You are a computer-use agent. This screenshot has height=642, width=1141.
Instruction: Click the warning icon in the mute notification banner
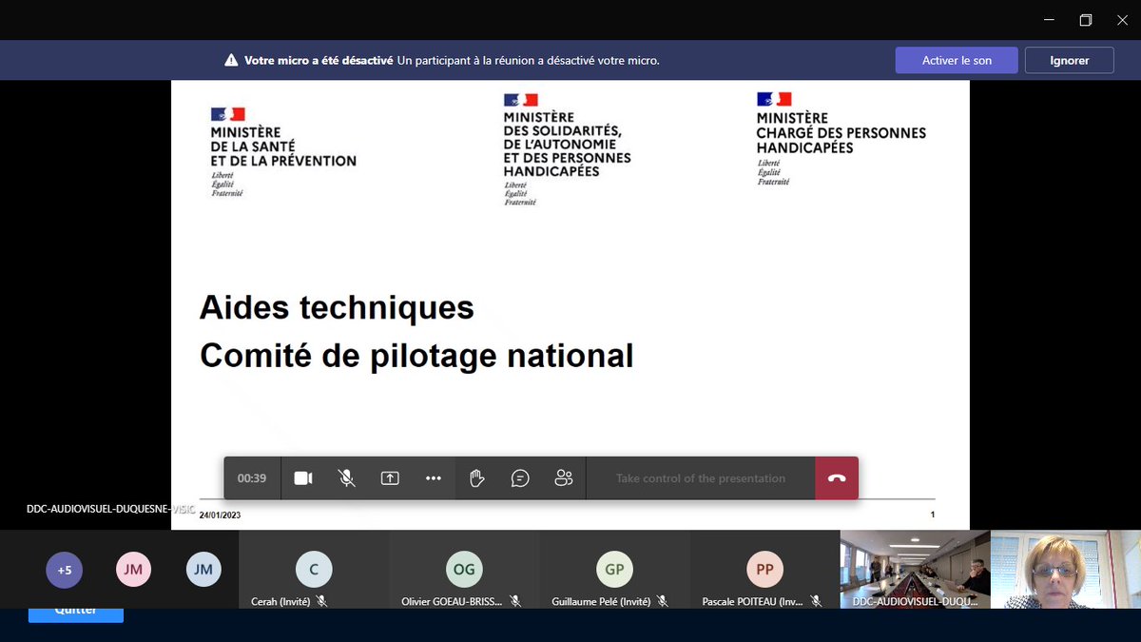(x=230, y=59)
